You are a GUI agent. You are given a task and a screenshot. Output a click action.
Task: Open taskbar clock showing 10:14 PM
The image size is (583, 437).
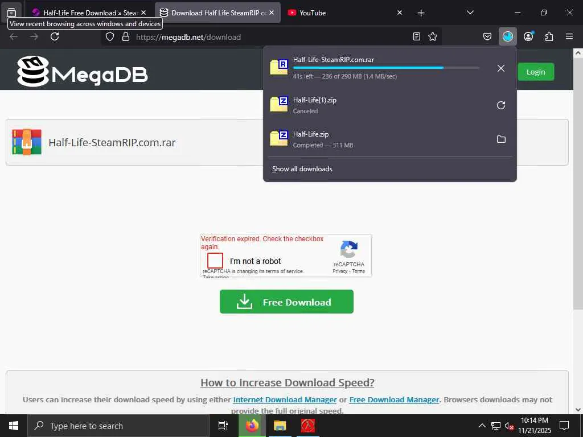[534, 426]
